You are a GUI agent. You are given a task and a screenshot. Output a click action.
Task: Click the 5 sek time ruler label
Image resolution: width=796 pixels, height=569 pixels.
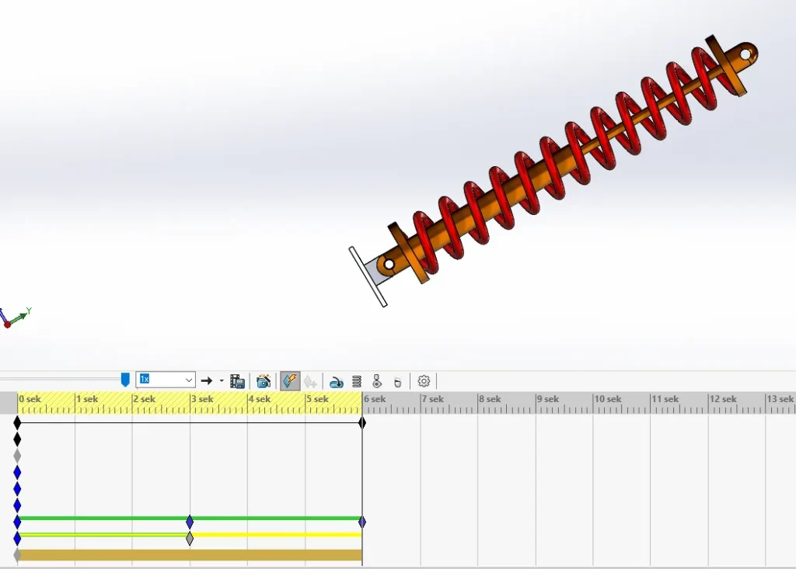coord(318,399)
